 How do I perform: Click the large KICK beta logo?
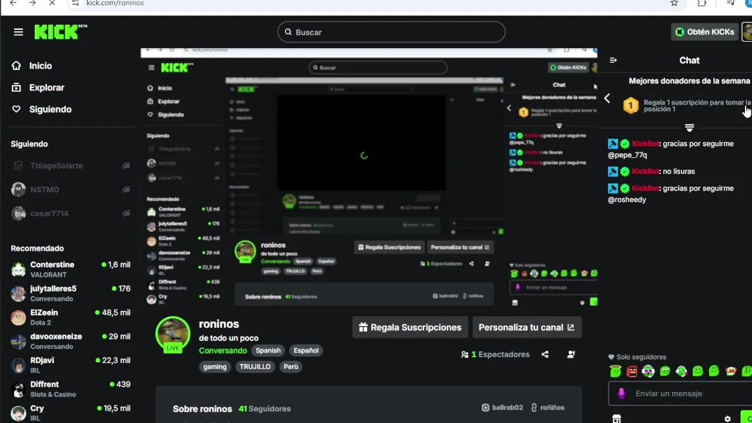point(61,32)
